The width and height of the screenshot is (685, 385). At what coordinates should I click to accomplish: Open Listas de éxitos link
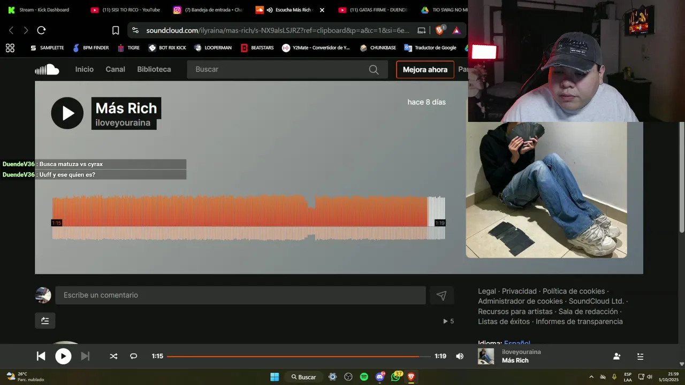pos(504,322)
